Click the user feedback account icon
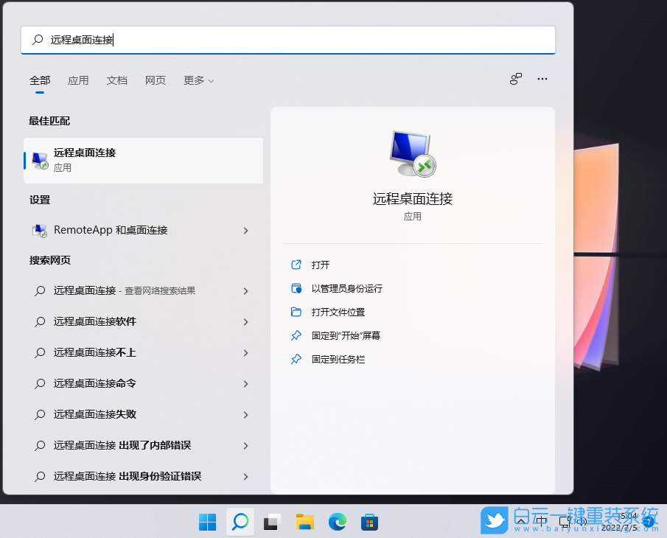The height and width of the screenshot is (538, 667). point(515,78)
